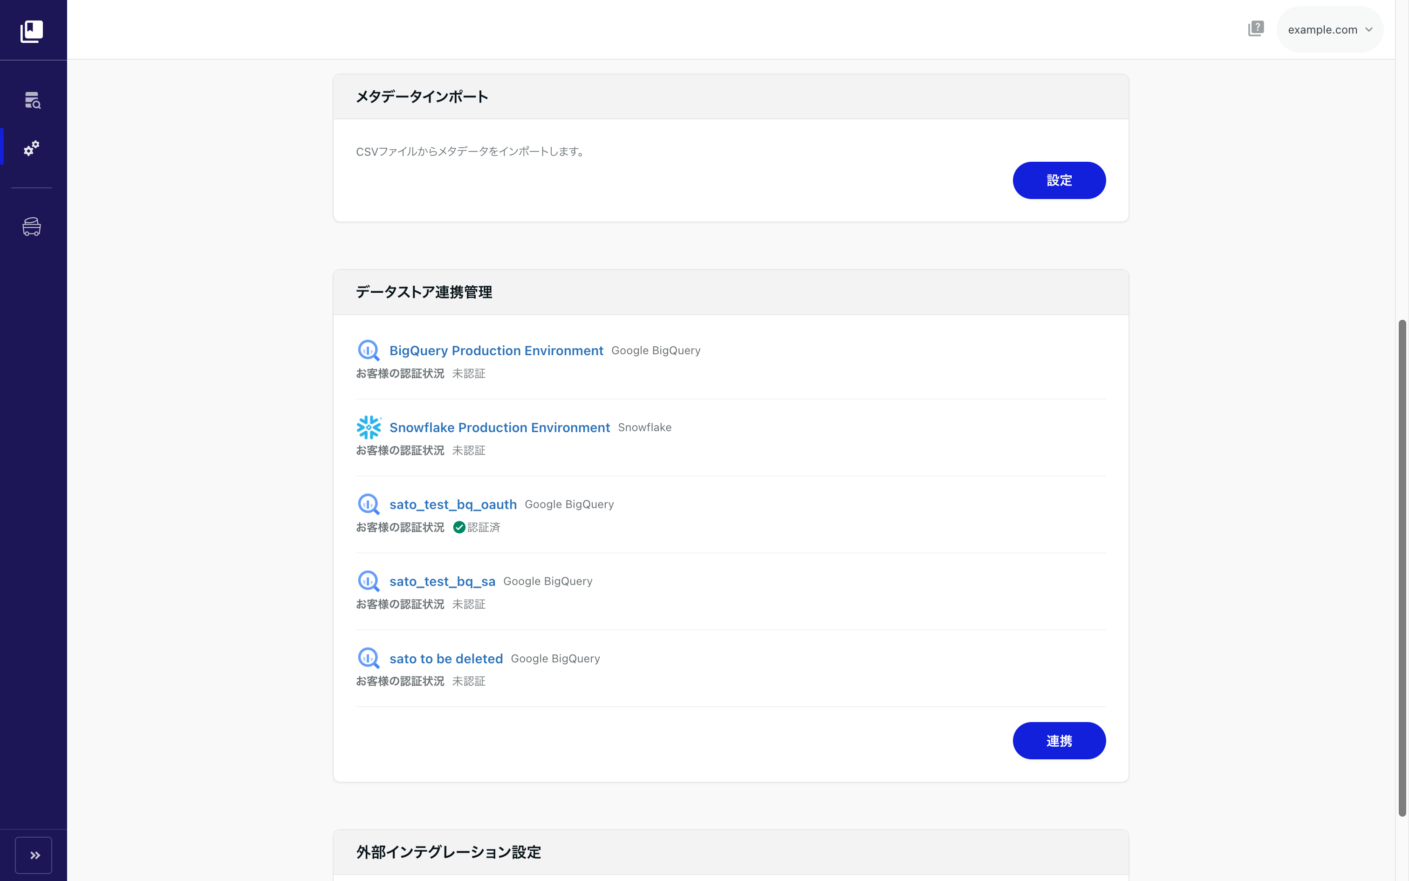This screenshot has width=1409, height=881.
Task: Click the 外部インテグレーション設定 section heading
Action: click(x=448, y=853)
